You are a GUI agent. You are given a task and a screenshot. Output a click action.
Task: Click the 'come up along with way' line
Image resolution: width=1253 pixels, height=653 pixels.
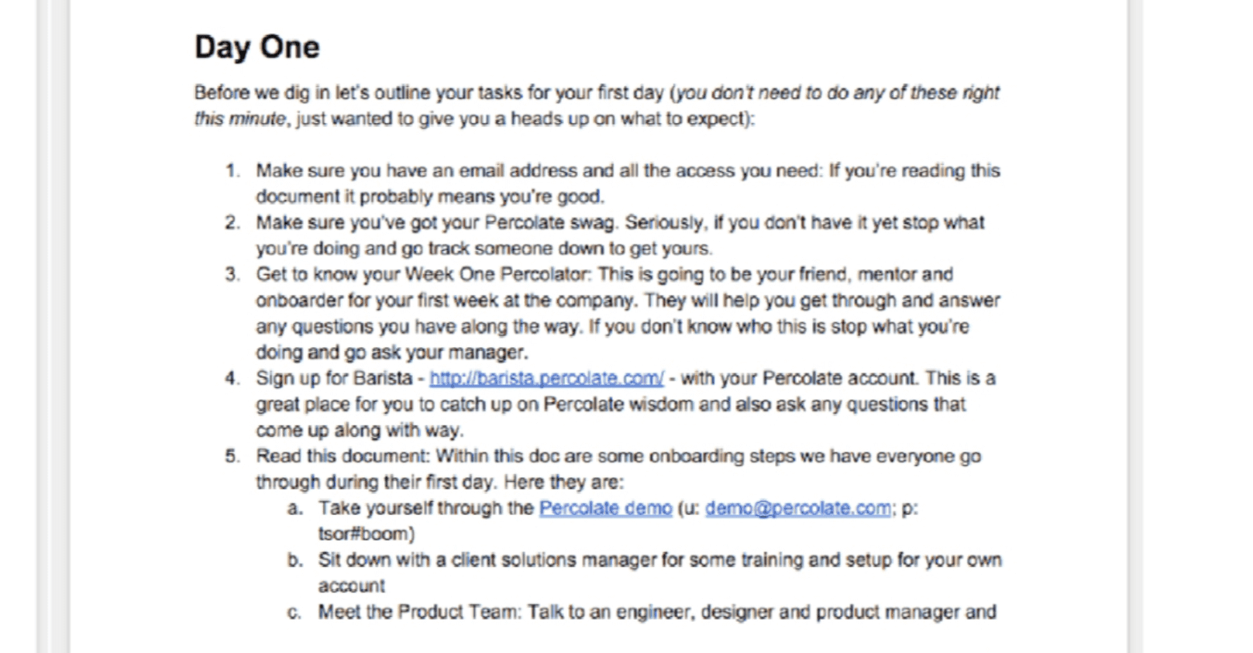[359, 430]
